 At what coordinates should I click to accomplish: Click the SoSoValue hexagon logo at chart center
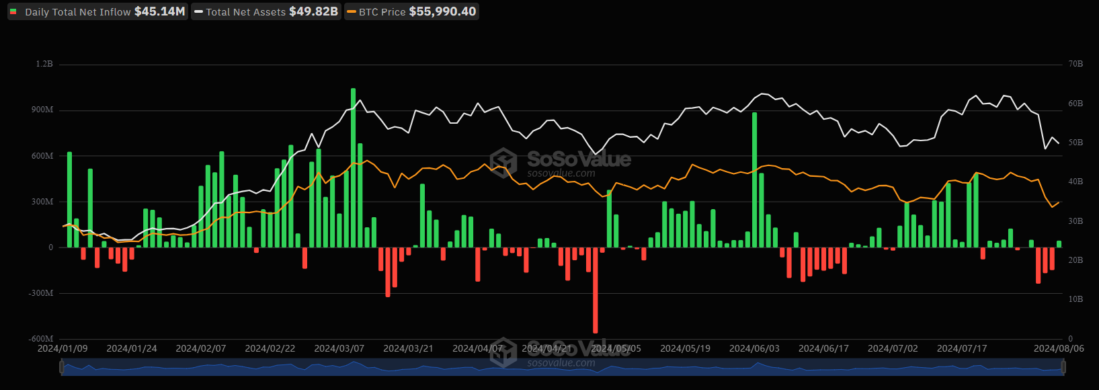[x=503, y=162]
